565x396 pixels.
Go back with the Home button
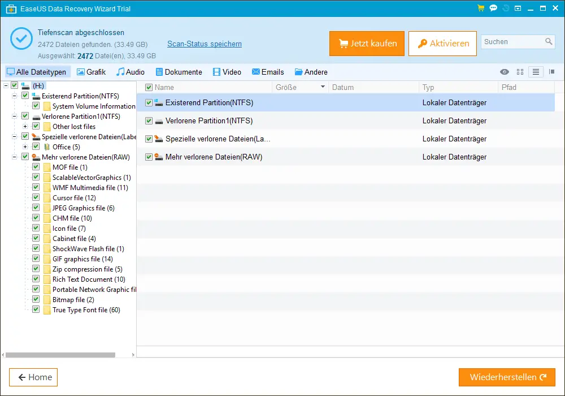pos(33,377)
